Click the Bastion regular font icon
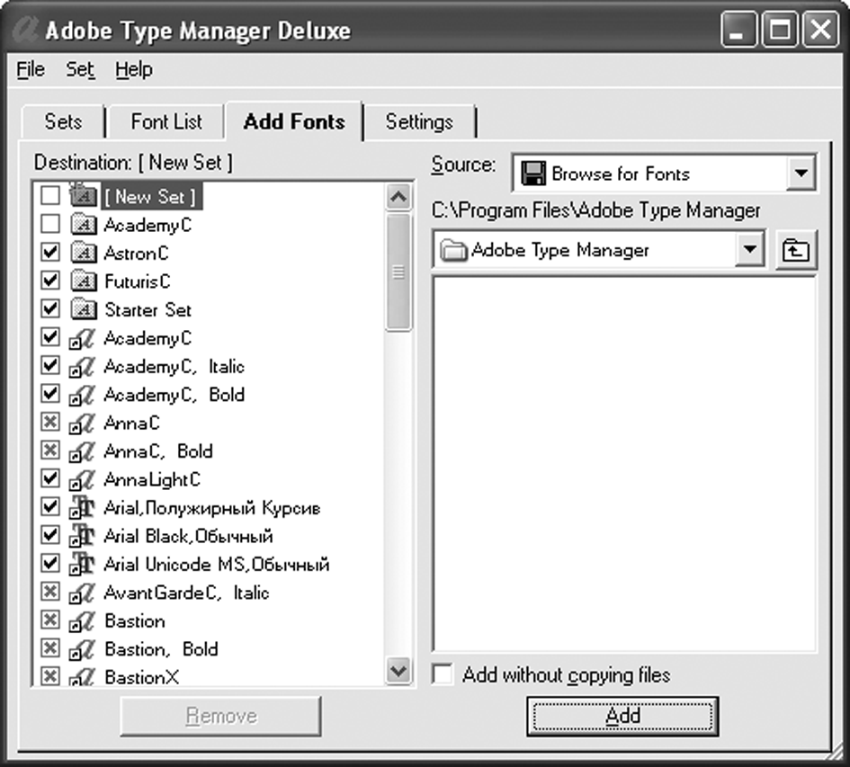This screenshot has width=850, height=767. coord(83,620)
